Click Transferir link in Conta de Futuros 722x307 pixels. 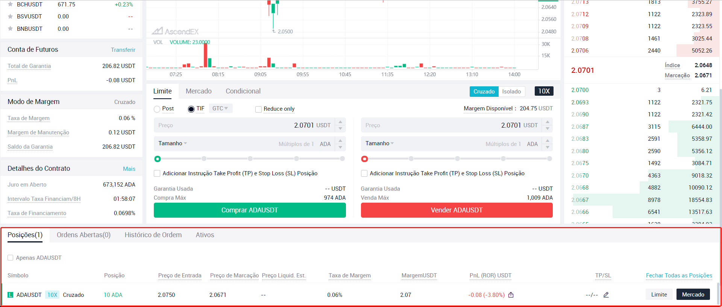click(x=123, y=50)
